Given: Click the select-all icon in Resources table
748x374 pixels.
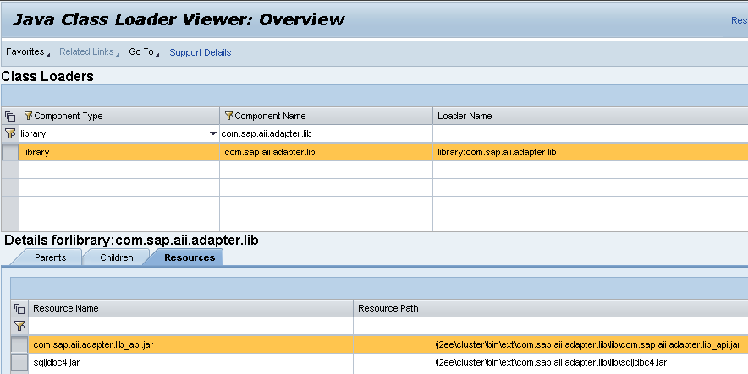Looking at the screenshot, I should click(x=19, y=309).
